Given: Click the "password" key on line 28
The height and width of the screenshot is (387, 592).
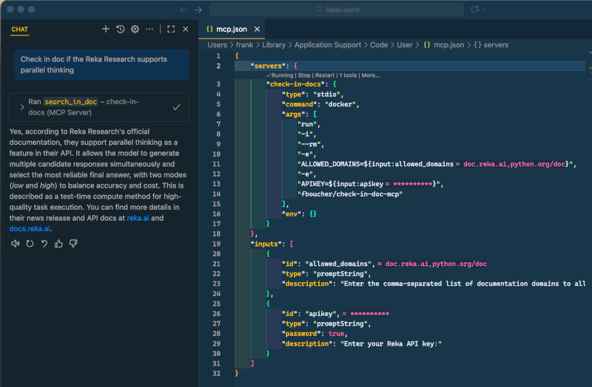Looking at the screenshot, I should (x=303, y=334).
